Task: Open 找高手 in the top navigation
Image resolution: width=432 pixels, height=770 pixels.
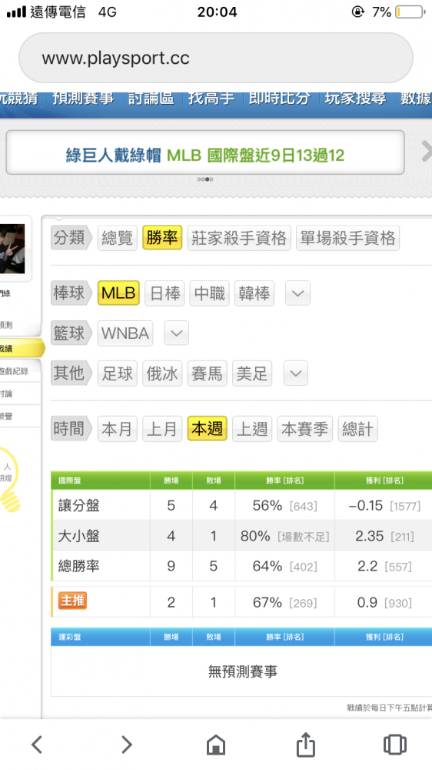Action: pyautogui.click(x=211, y=98)
